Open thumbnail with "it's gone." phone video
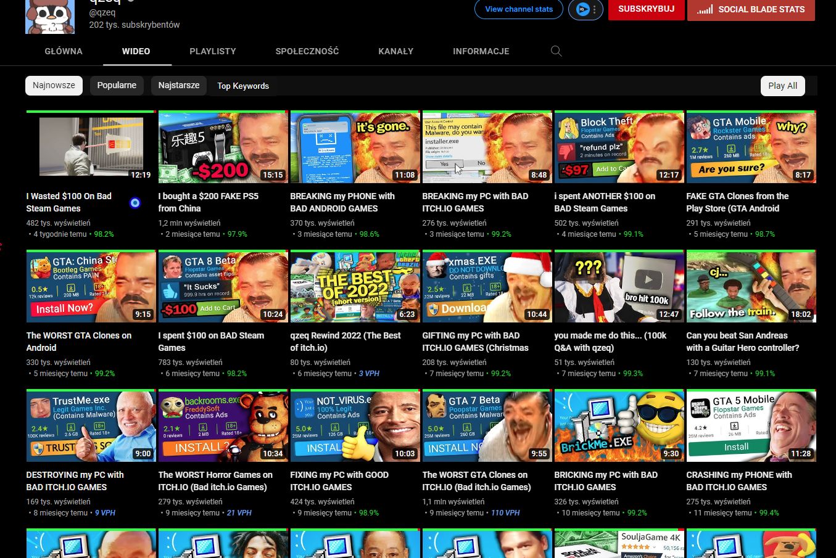This screenshot has height=558, width=836. (x=355, y=147)
